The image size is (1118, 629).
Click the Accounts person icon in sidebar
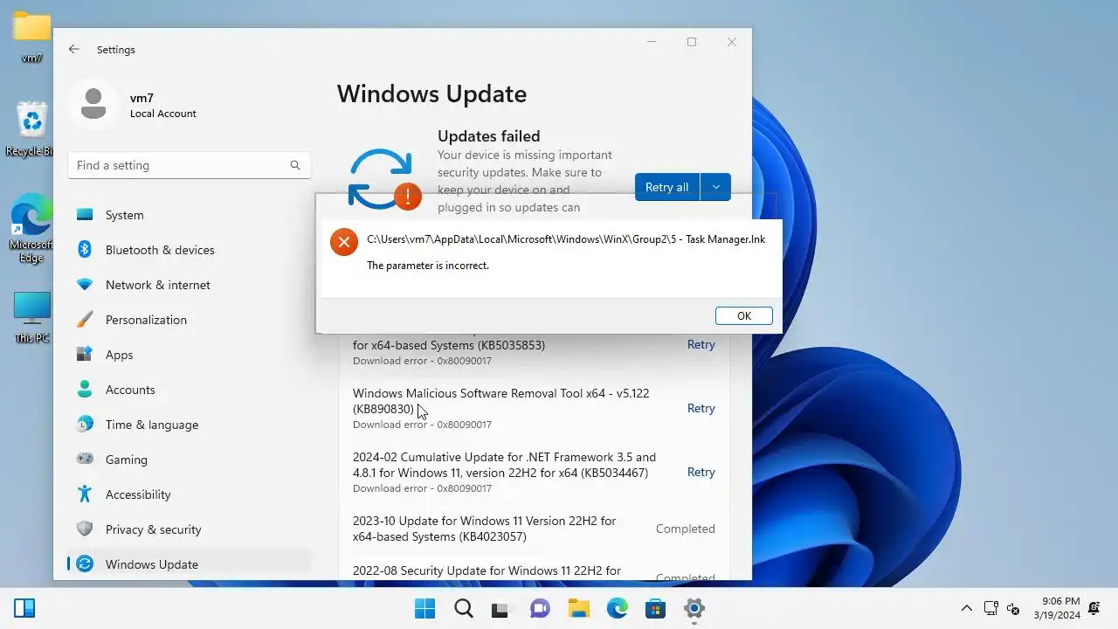(x=85, y=390)
